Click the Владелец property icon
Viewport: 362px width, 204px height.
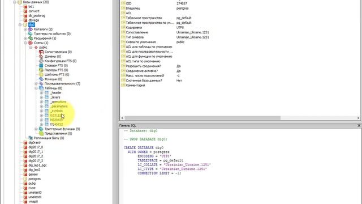tap(123, 8)
